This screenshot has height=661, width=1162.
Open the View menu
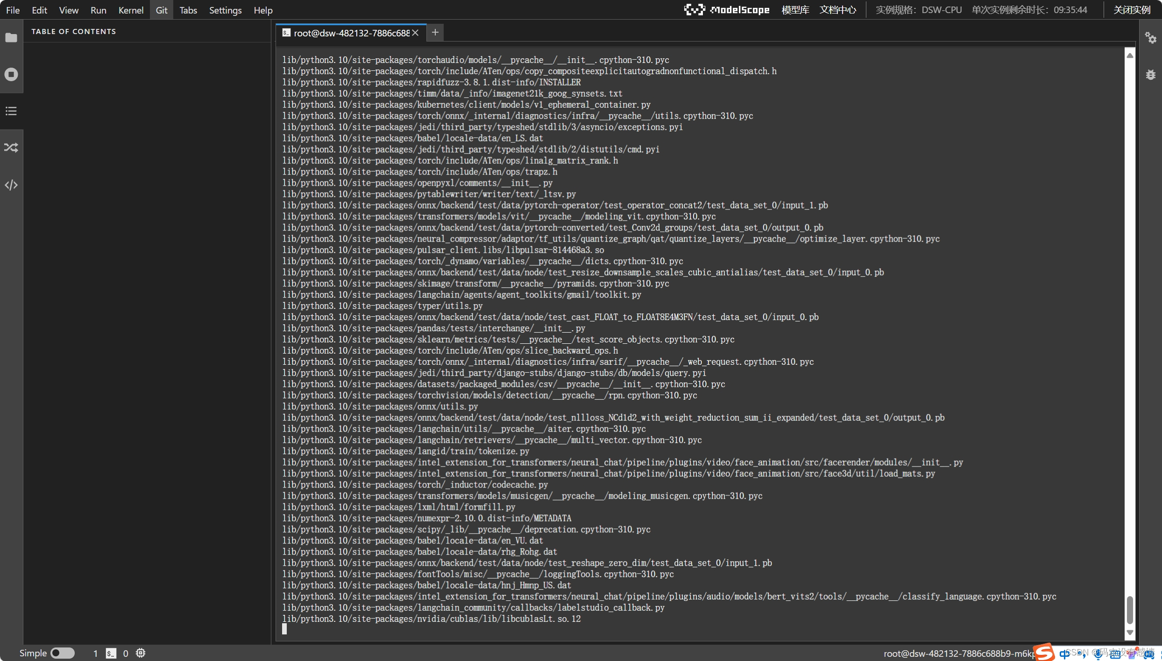click(x=69, y=10)
